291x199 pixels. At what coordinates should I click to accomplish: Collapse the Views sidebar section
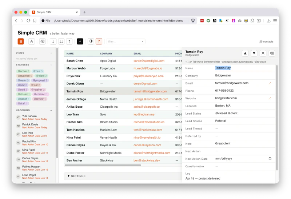[x=51, y=53]
